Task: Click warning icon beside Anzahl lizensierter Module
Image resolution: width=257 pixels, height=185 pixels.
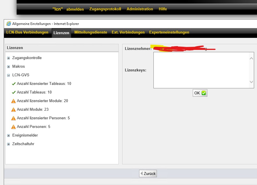Action: click(13, 101)
